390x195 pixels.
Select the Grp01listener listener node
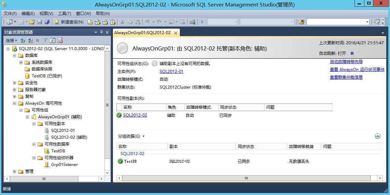click(x=64, y=164)
